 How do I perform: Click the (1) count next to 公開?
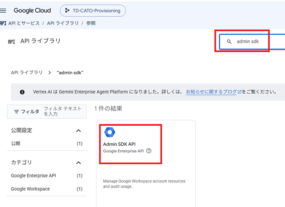point(80,144)
